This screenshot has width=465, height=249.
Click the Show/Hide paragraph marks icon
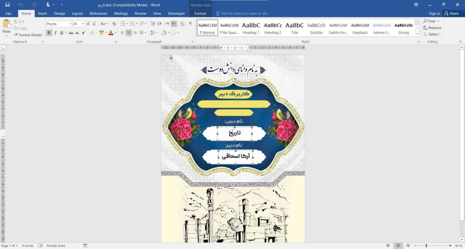point(190,24)
